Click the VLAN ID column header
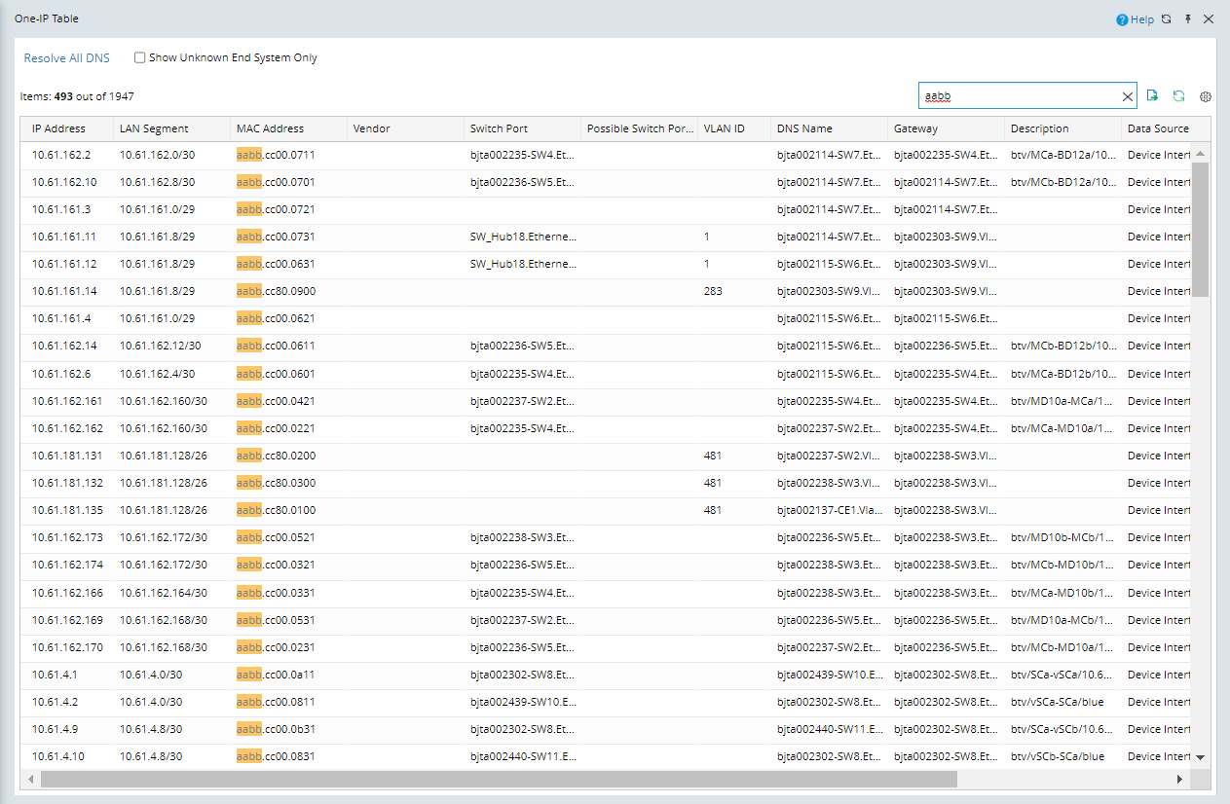 point(724,128)
